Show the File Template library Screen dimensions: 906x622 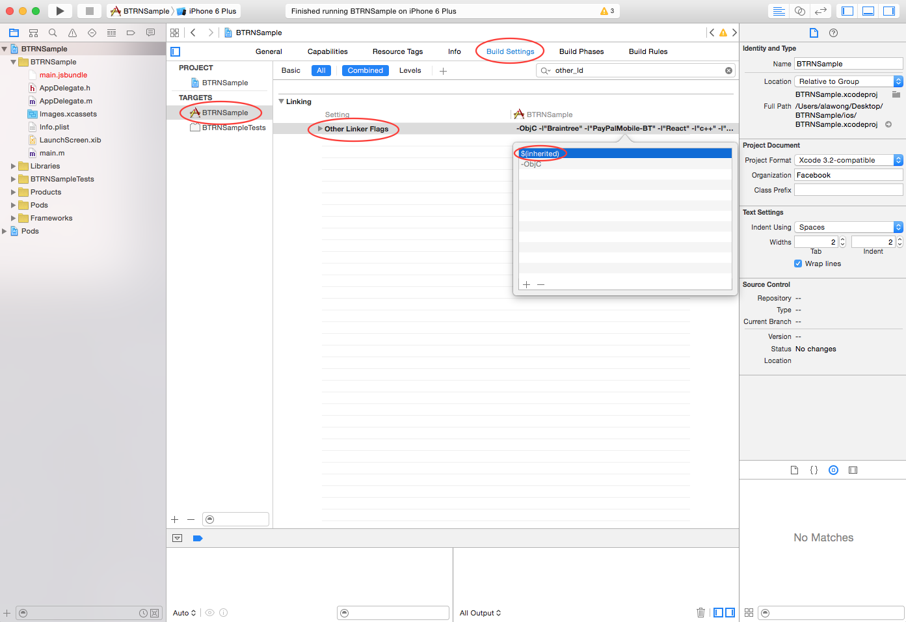coord(794,470)
